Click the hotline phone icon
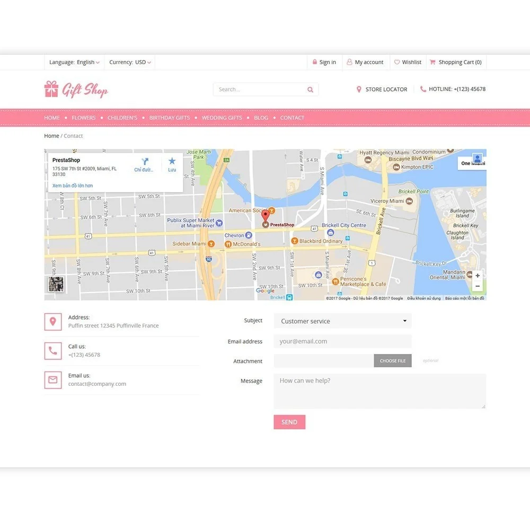 click(421, 89)
